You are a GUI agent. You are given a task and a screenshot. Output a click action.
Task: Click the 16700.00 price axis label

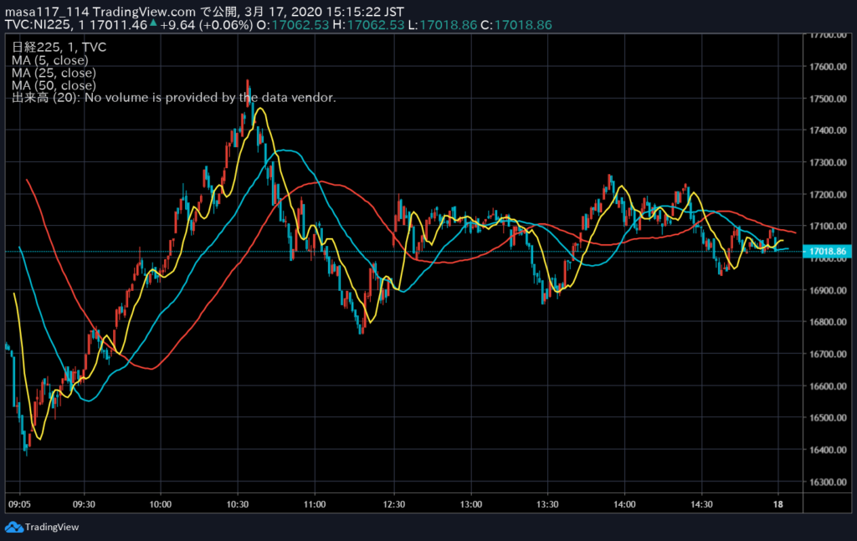[828, 355]
